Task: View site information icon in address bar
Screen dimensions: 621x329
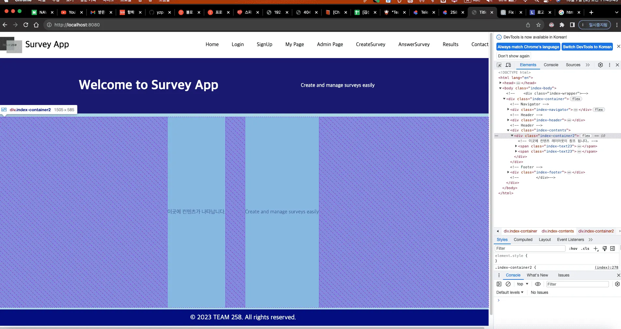Action: 49,25
